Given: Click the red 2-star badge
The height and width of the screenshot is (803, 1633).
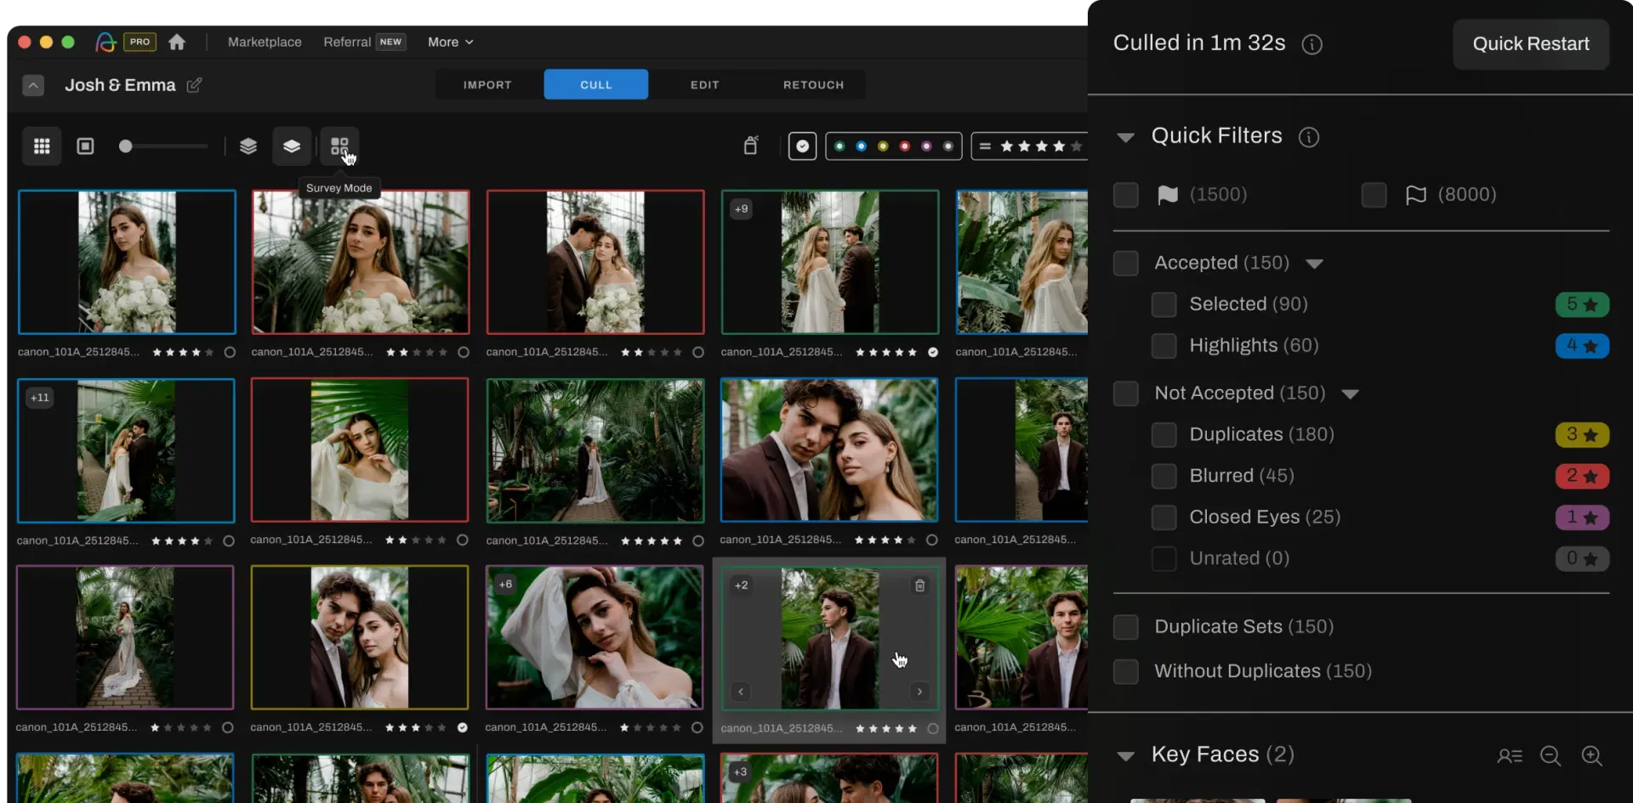Looking at the screenshot, I should coord(1582,476).
